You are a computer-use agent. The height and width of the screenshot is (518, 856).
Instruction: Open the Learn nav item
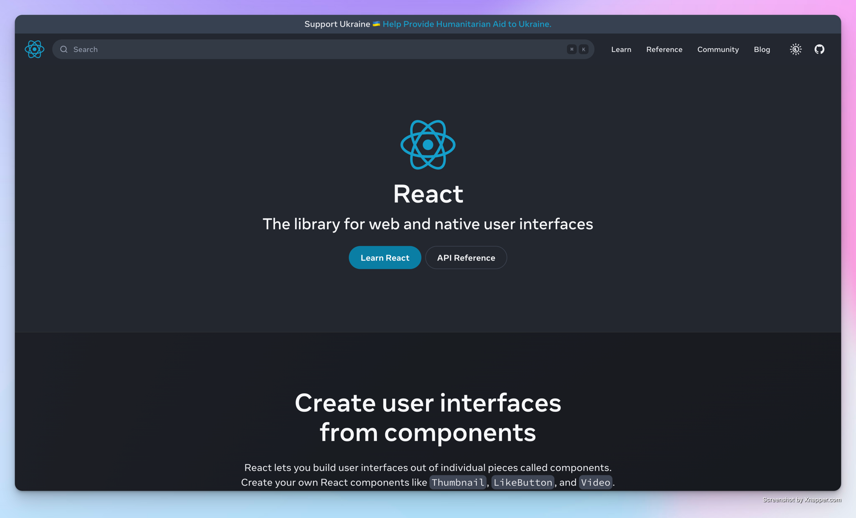pyautogui.click(x=621, y=49)
